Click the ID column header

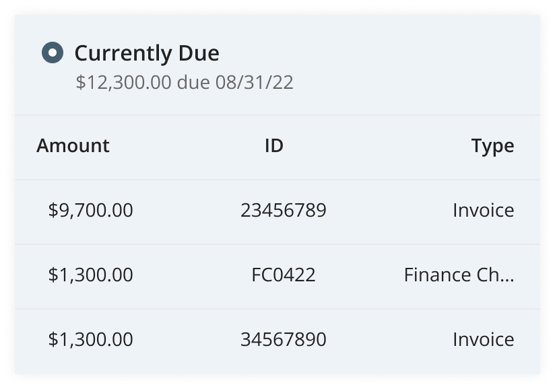pos(273,145)
